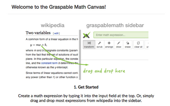170x106 pixels.
Task: Click the Enter math expression field
Action: tap(121, 35)
